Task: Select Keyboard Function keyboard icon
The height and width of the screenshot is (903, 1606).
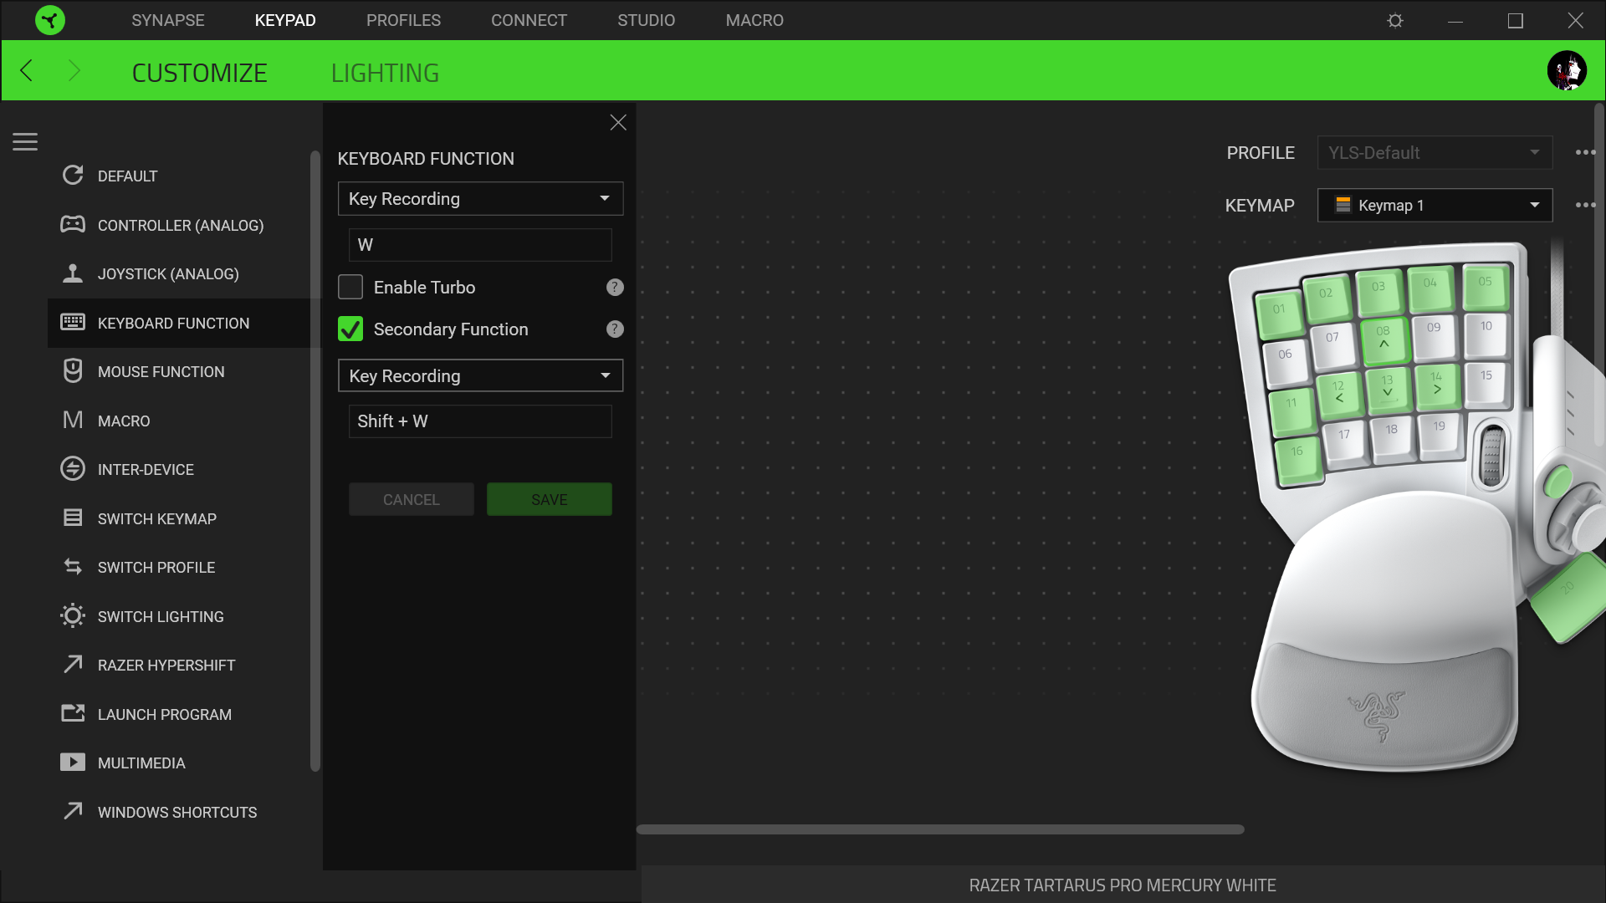Action: [x=73, y=322]
